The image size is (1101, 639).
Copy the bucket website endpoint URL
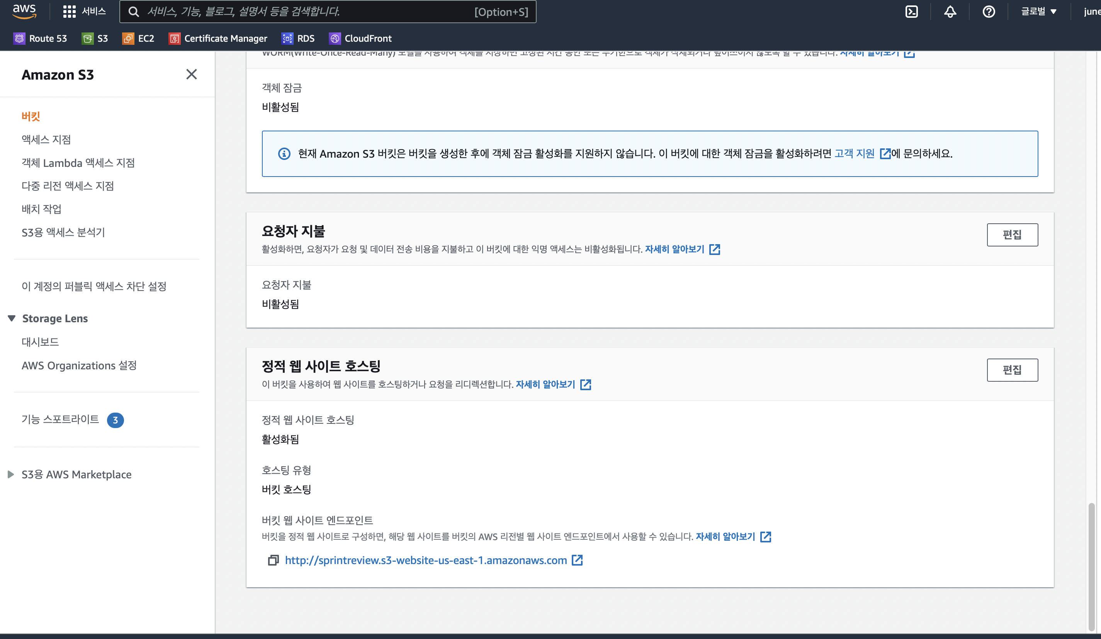pos(273,560)
